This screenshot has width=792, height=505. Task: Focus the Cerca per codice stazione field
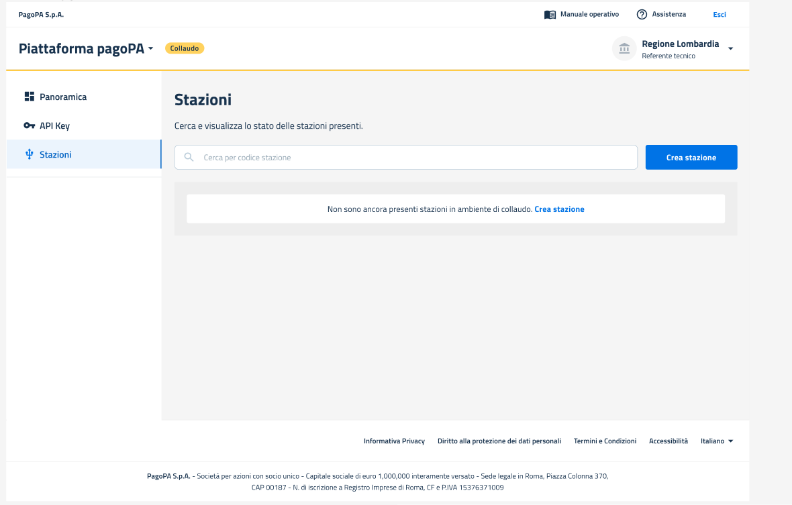click(x=416, y=158)
